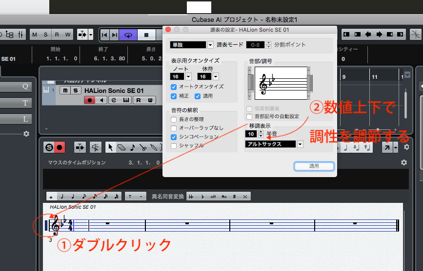This screenshot has width=423, height=271.
Task: Go to next marker in transport
Action: (115, 35)
